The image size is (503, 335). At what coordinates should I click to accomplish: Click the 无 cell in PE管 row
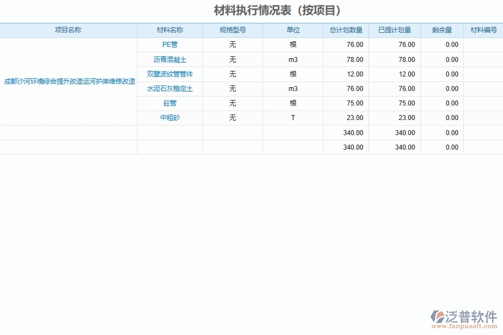(x=232, y=45)
